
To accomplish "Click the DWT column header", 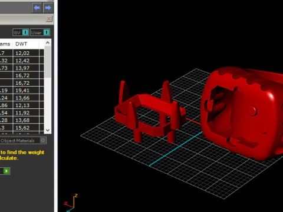I will pyautogui.click(x=26, y=44).
